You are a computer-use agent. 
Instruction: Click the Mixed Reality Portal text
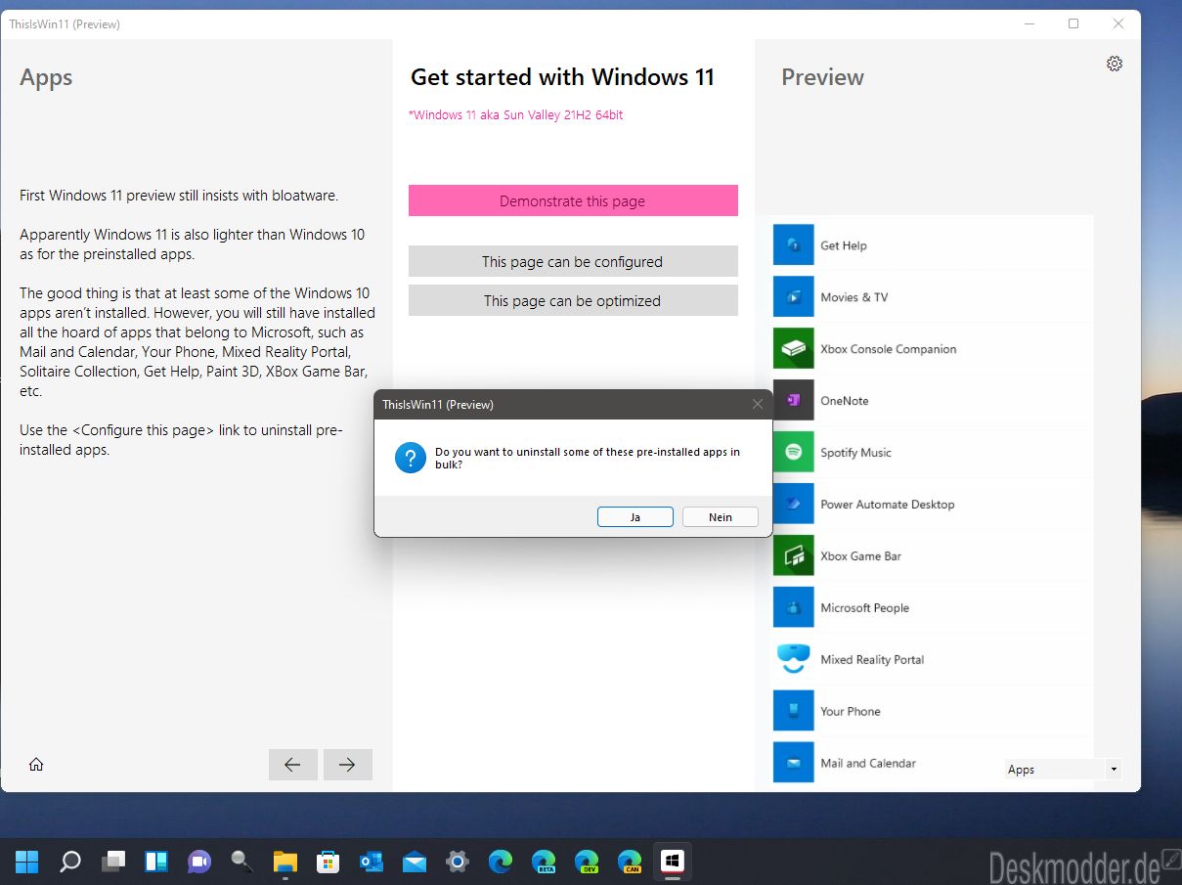tap(872, 660)
